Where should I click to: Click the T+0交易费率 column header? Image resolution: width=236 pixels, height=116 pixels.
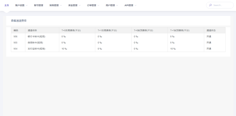click(x=71, y=30)
